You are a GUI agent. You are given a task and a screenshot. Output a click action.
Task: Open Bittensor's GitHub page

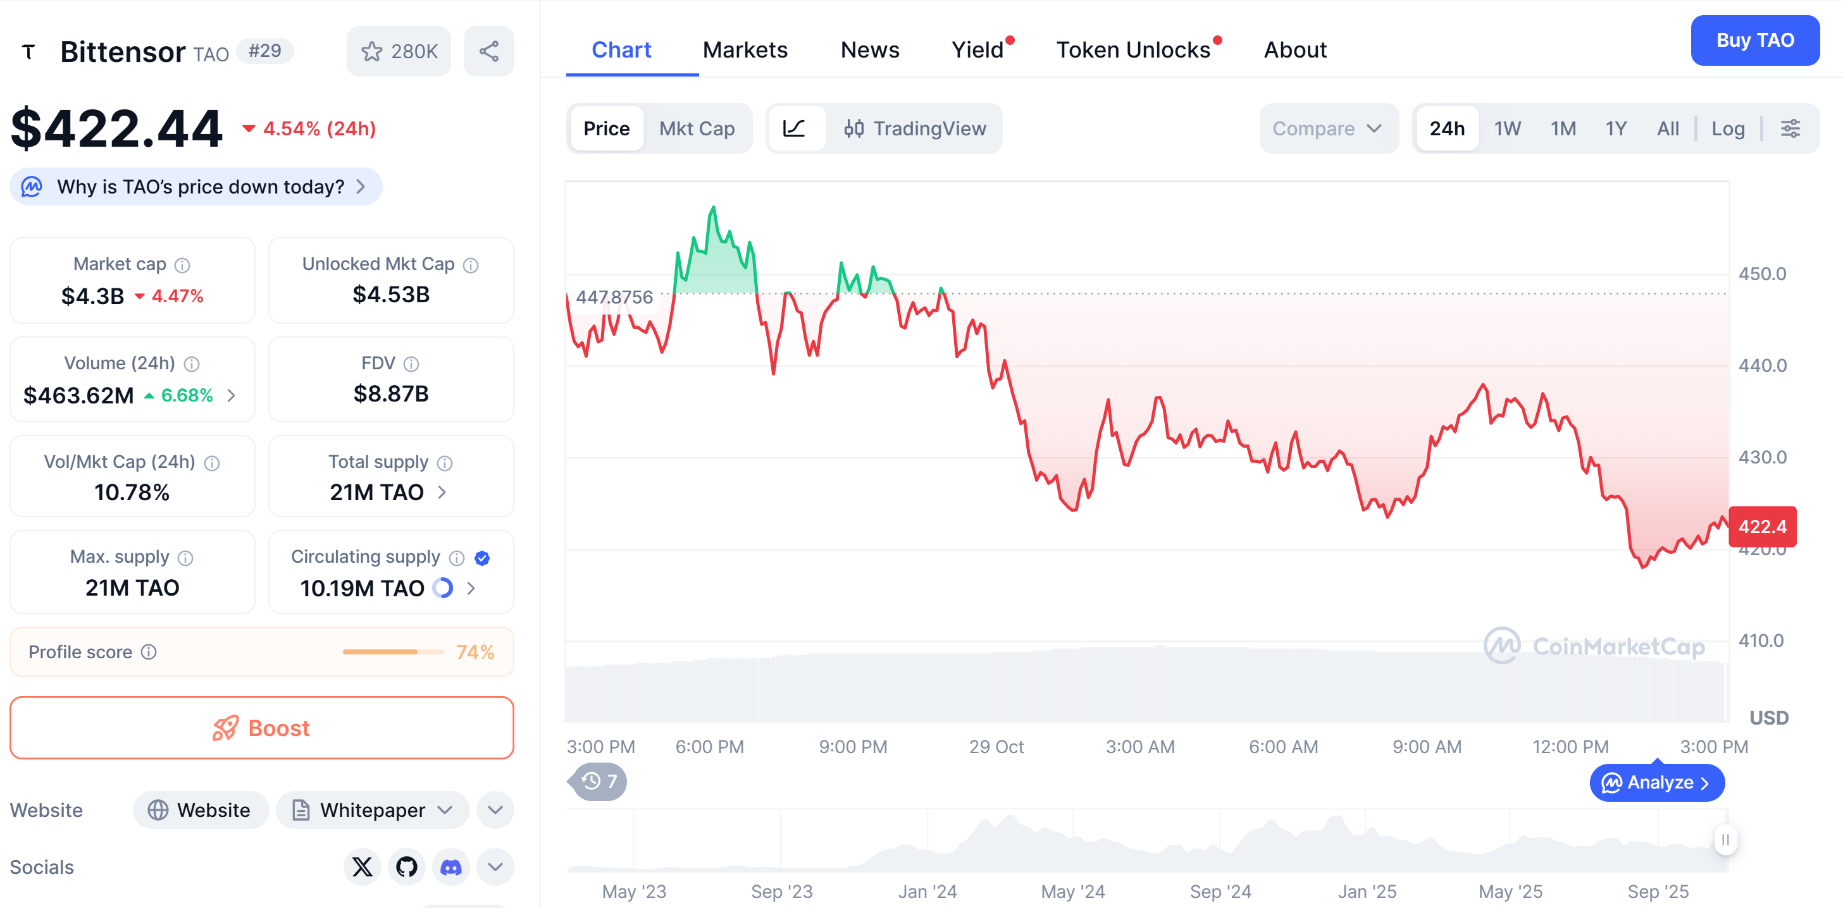[x=406, y=866]
